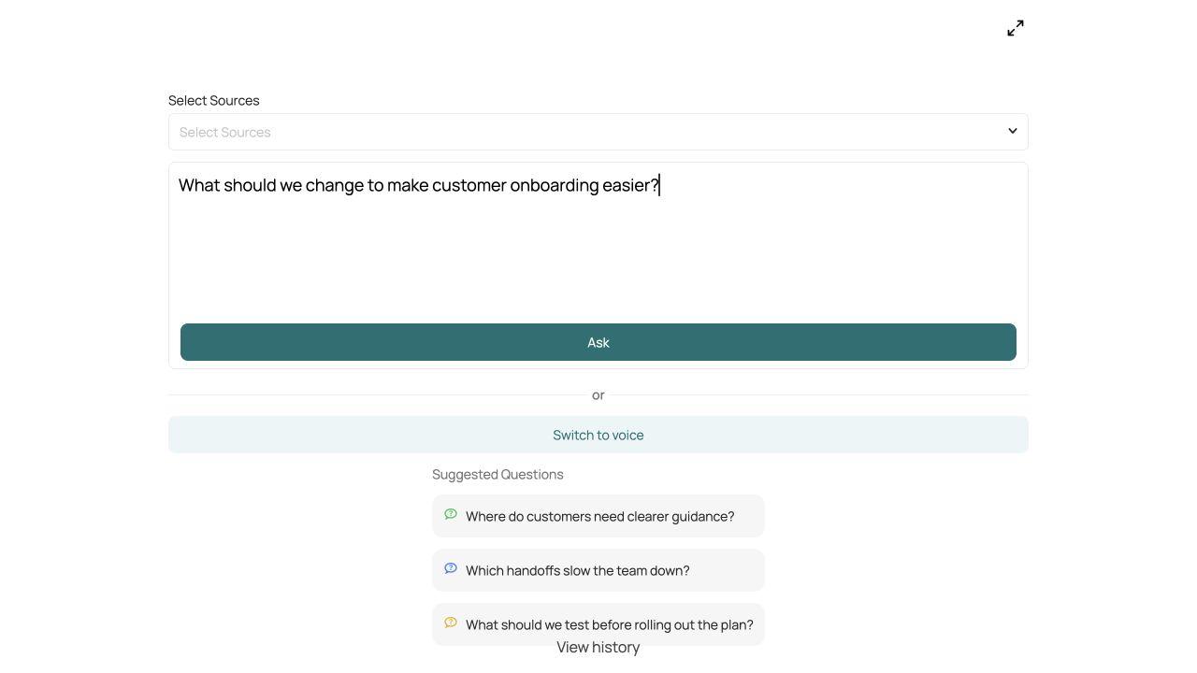Click green question bubble icon
Image resolution: width=1197 pixels, height=673 pixels.
click(451, 514)
